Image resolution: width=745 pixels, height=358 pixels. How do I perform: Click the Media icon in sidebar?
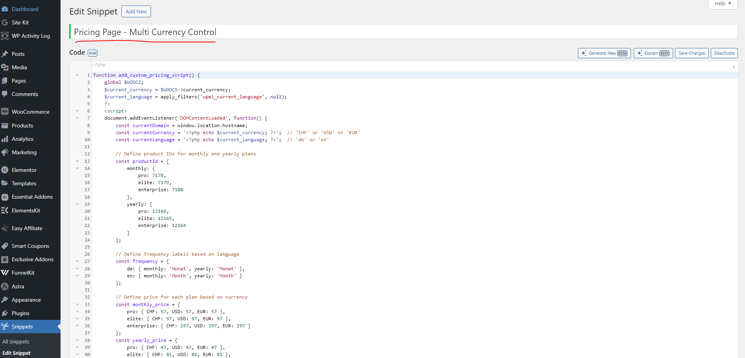tap(5, 67)
